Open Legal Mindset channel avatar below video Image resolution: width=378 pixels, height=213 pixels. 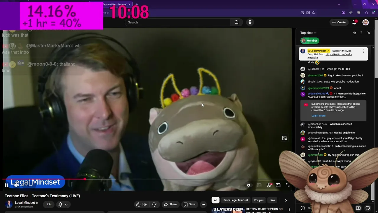tap(9, 204)
